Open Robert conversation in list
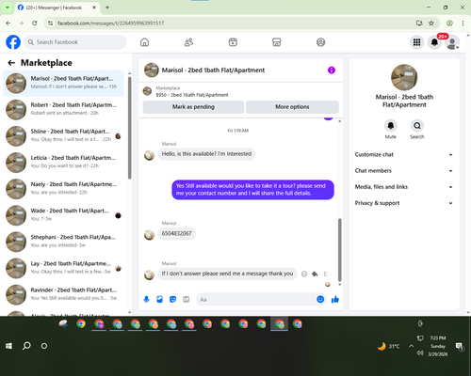The height and width of the screenshot is (376, 471). 63,110
